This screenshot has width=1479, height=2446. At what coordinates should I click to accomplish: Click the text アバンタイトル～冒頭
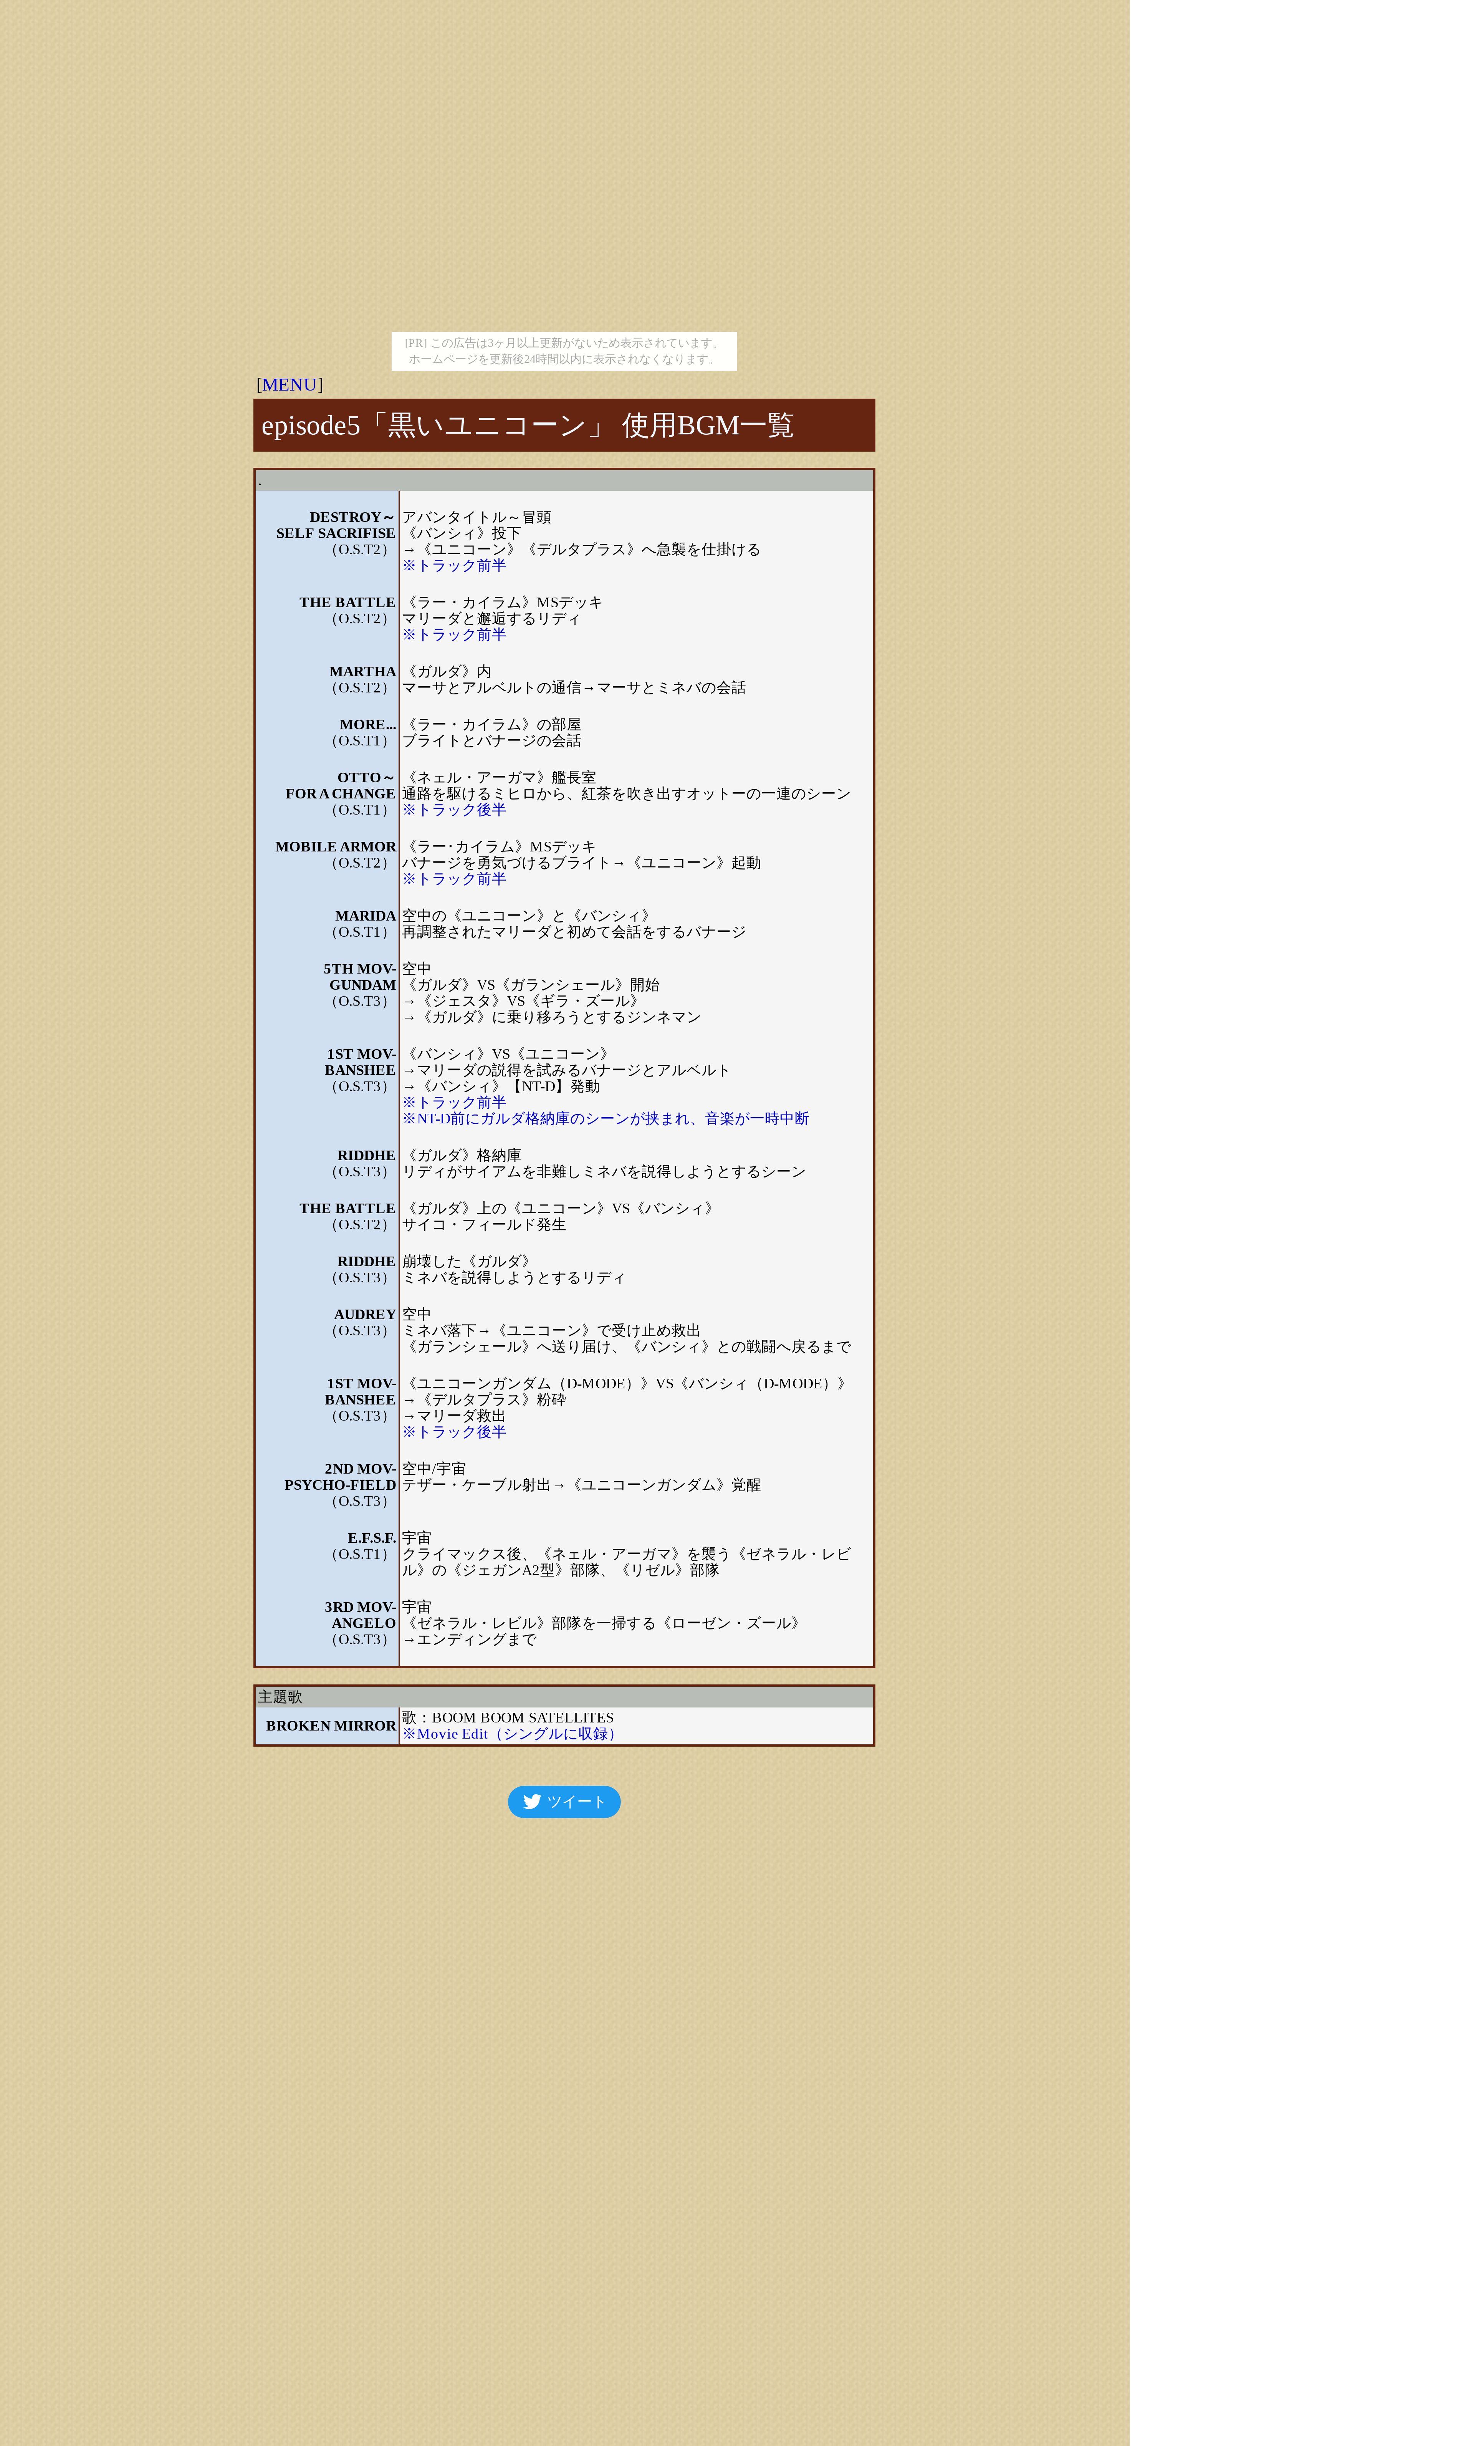click(476, 517)
